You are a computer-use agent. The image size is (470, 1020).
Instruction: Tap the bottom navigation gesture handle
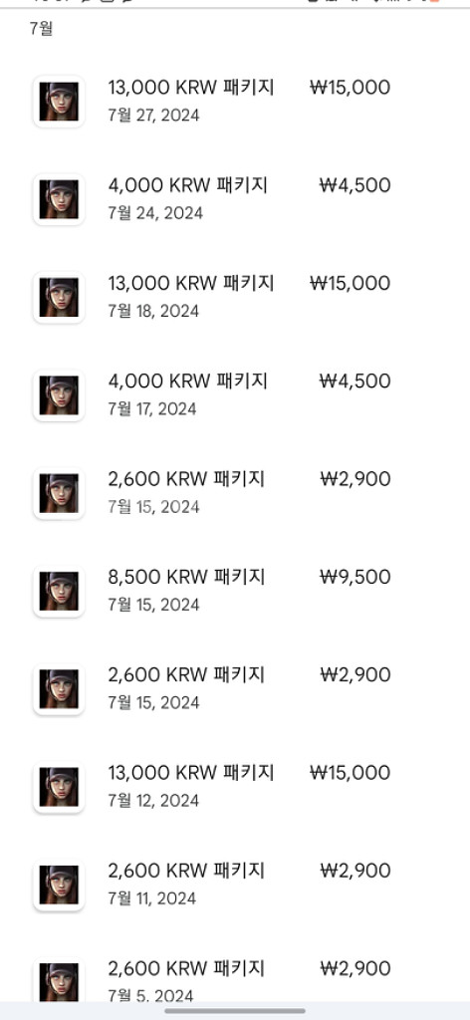tap(235, 1011)
